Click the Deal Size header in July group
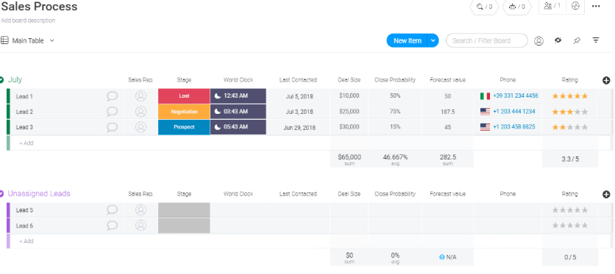 pyautogui.click(x=349, y=80)
